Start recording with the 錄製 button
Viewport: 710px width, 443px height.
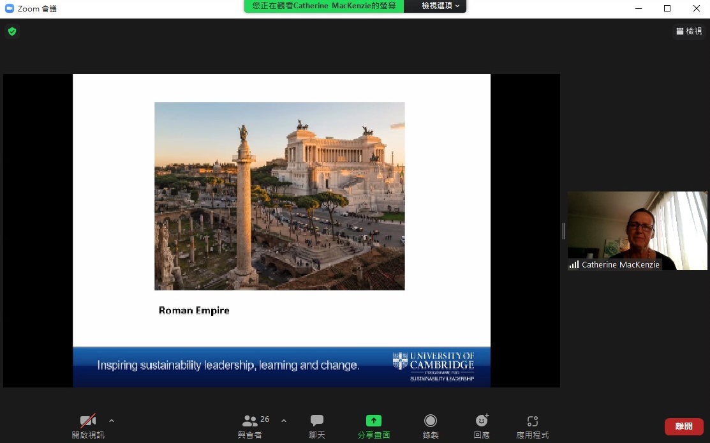(x=431, y=426)
